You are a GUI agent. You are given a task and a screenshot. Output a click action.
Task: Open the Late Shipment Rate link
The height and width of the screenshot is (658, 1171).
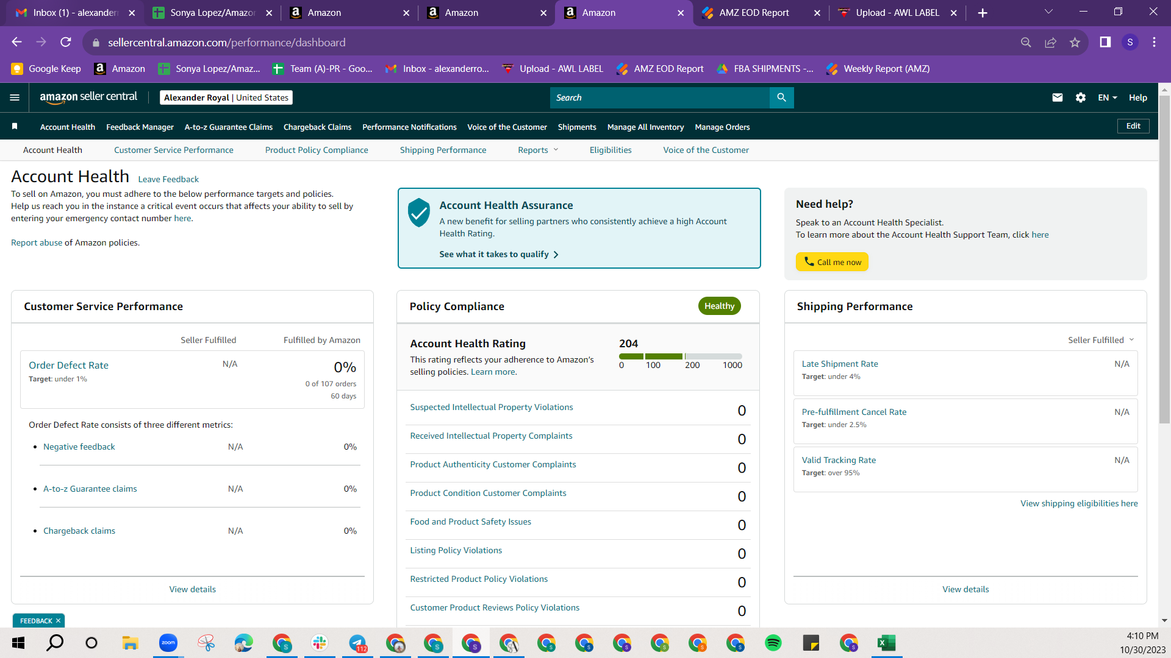coord(840,364)
